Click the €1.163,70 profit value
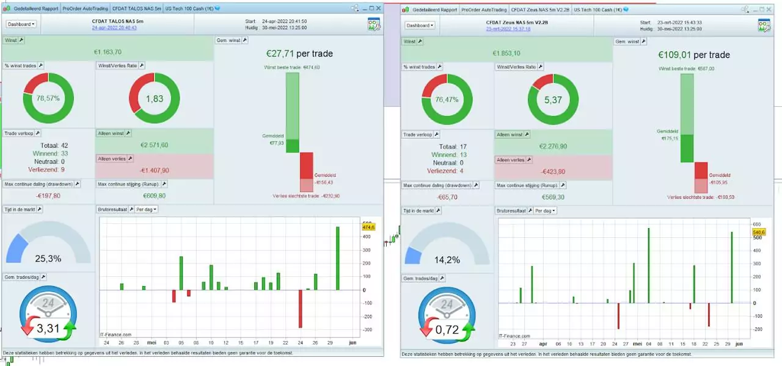 click(x=108, y=52)
